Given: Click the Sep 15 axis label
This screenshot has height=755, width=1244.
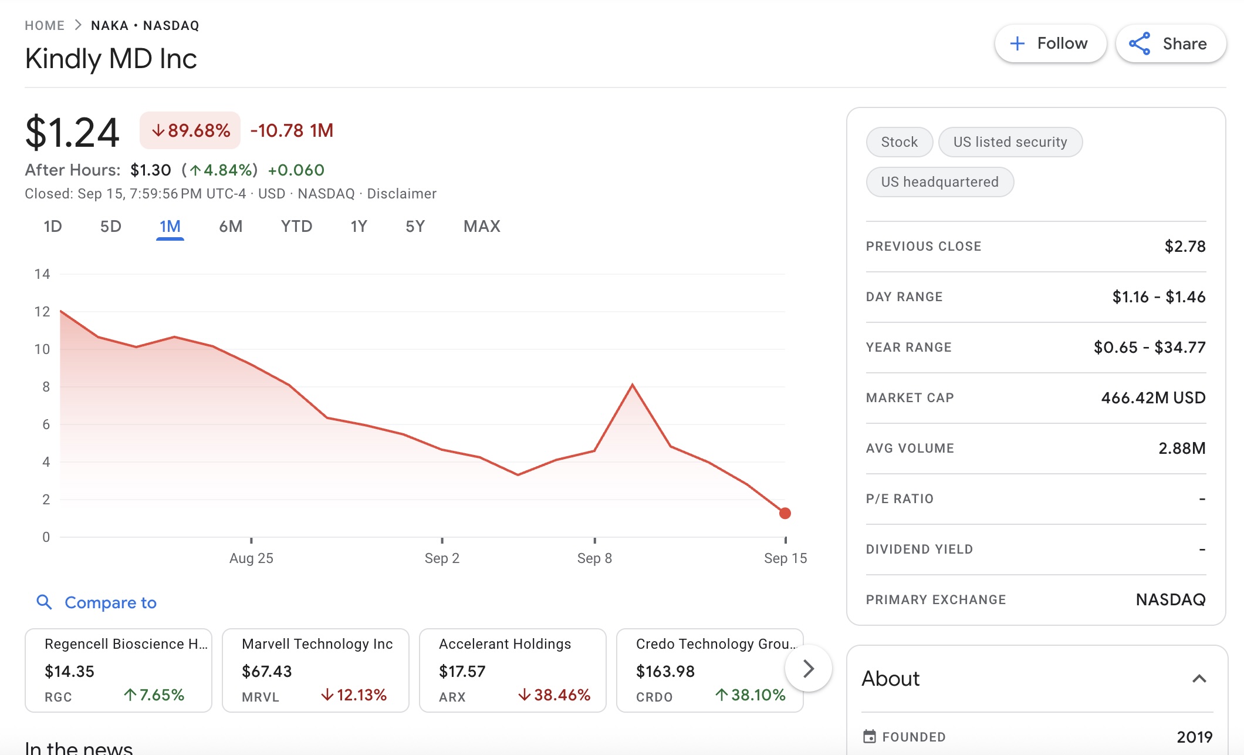Looking at the screenshot, I should (x=785, y=558).
